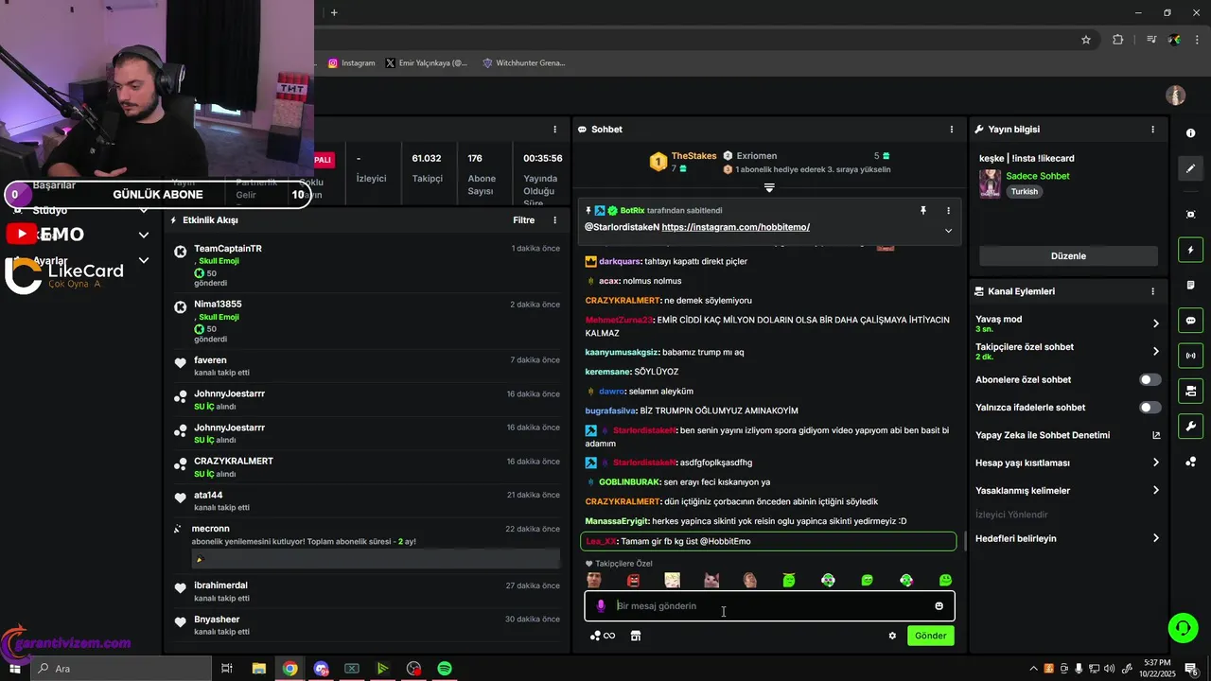Click the green headset support button
The image size is (1211, 681).
pos(1182,627)
